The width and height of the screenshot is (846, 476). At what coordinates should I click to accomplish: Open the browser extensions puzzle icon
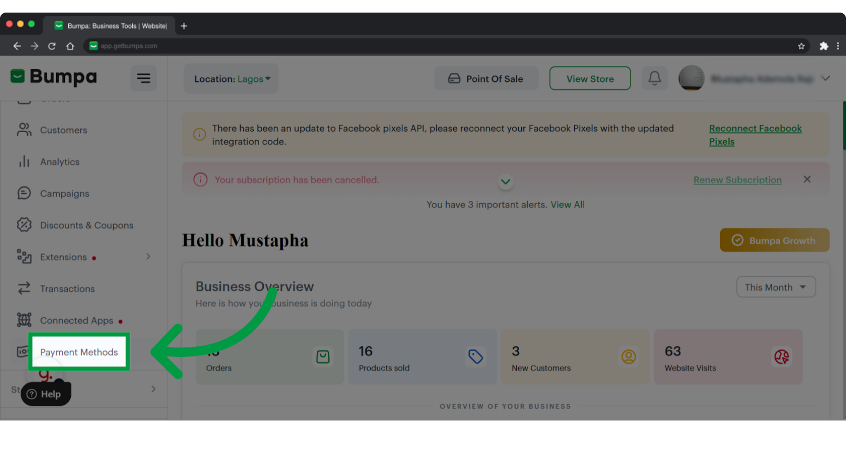(x=824, y=46)
